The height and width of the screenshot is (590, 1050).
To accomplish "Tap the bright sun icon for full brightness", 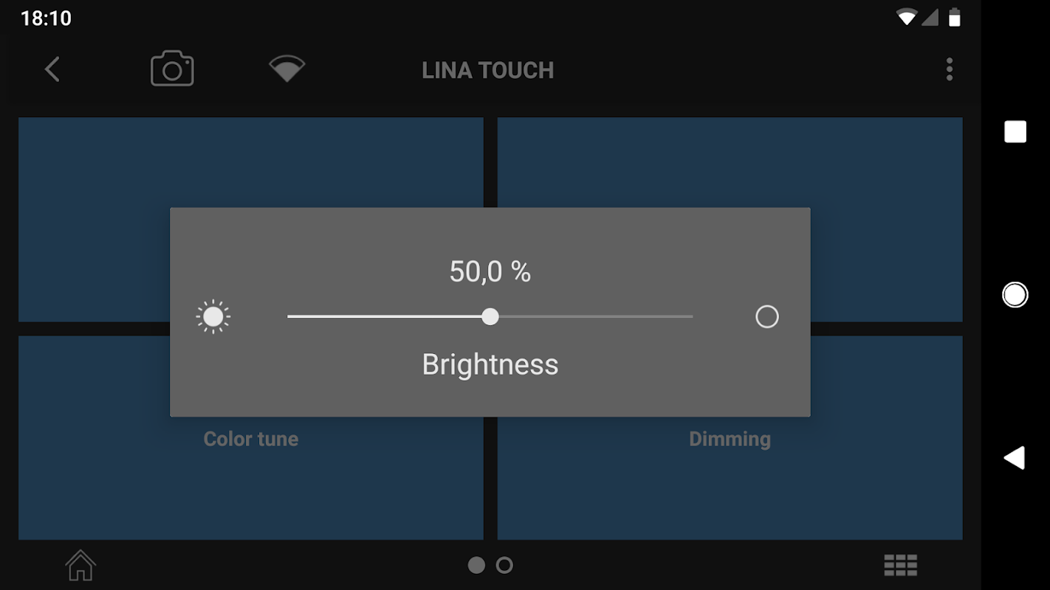I will point(213,317).
